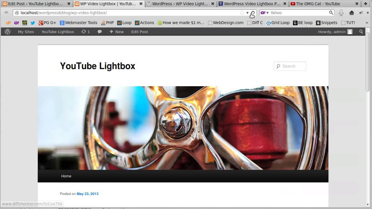Click the striped green bookmark icon
372x209 pixels.
click(x=25, y=23)
